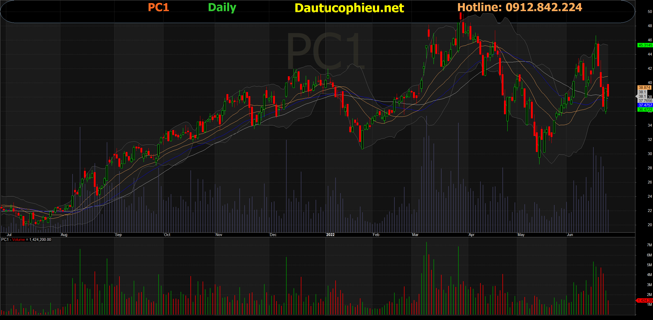Click the last price pointer arrow
The height and width of the screenshot is (320, 653).
(x=637, y=96)
